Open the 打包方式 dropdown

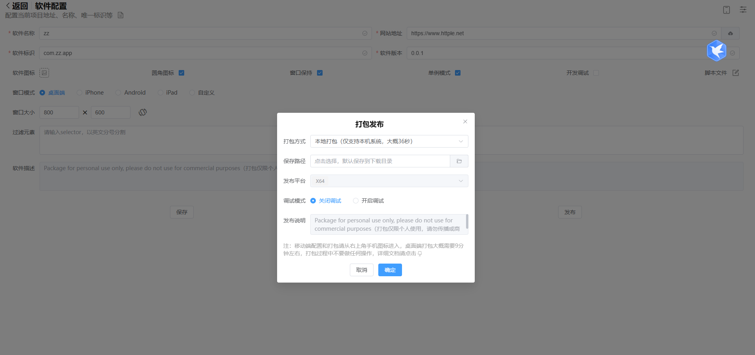[x=389, y=141]
